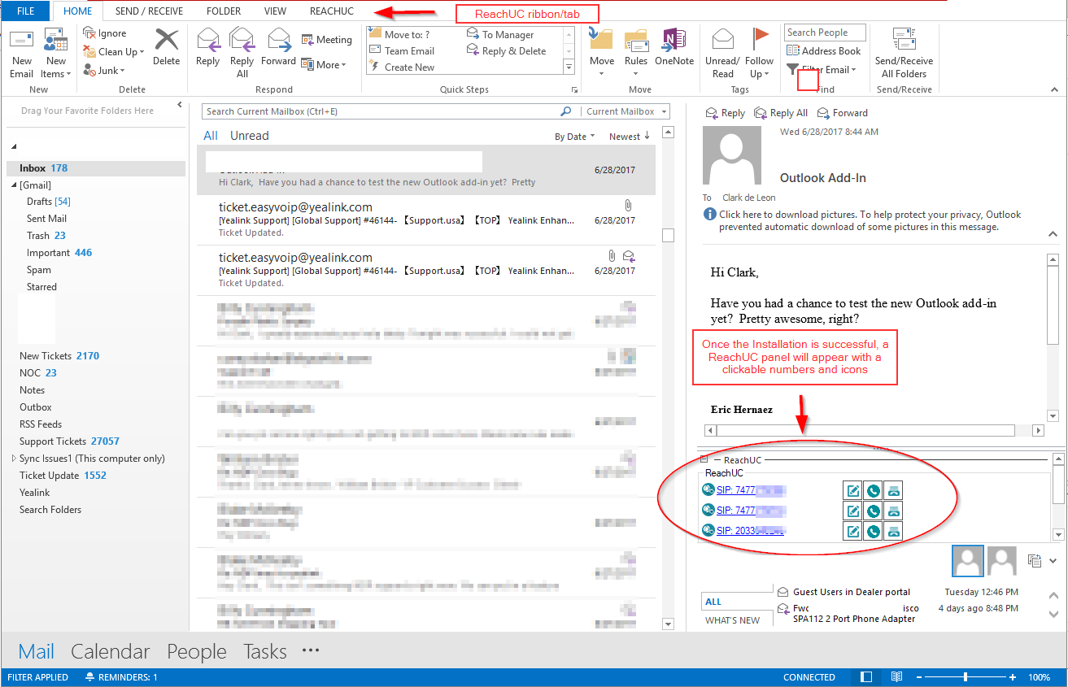This screenshot has height=687, width=1068.
Task: Click Send/Receive All Folders
Action: tap(905, 54)
